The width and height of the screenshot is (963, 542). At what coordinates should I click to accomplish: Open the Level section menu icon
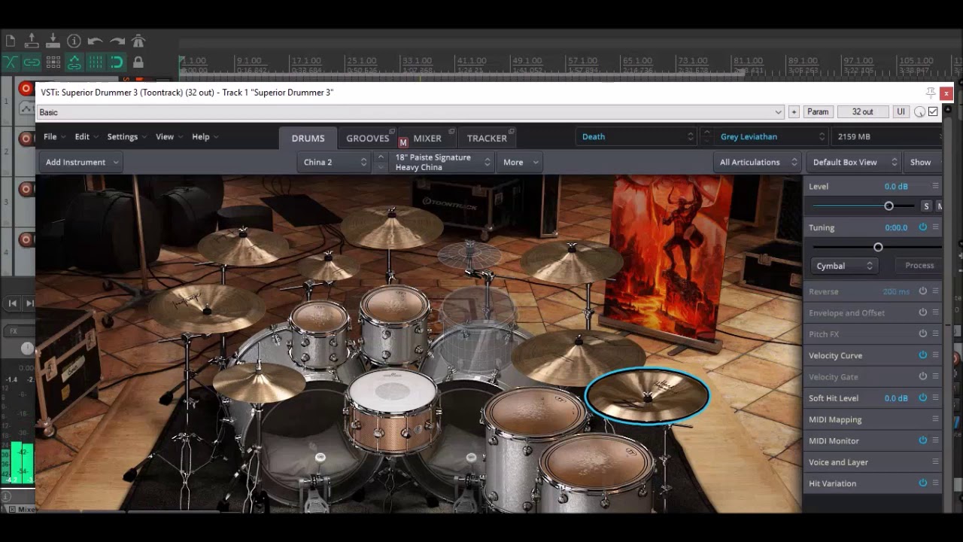[935, 186]
